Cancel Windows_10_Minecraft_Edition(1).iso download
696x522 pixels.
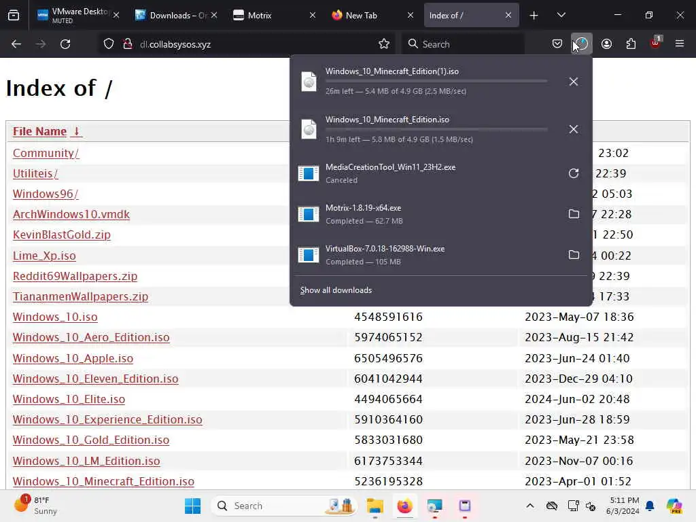pos(574,82)
